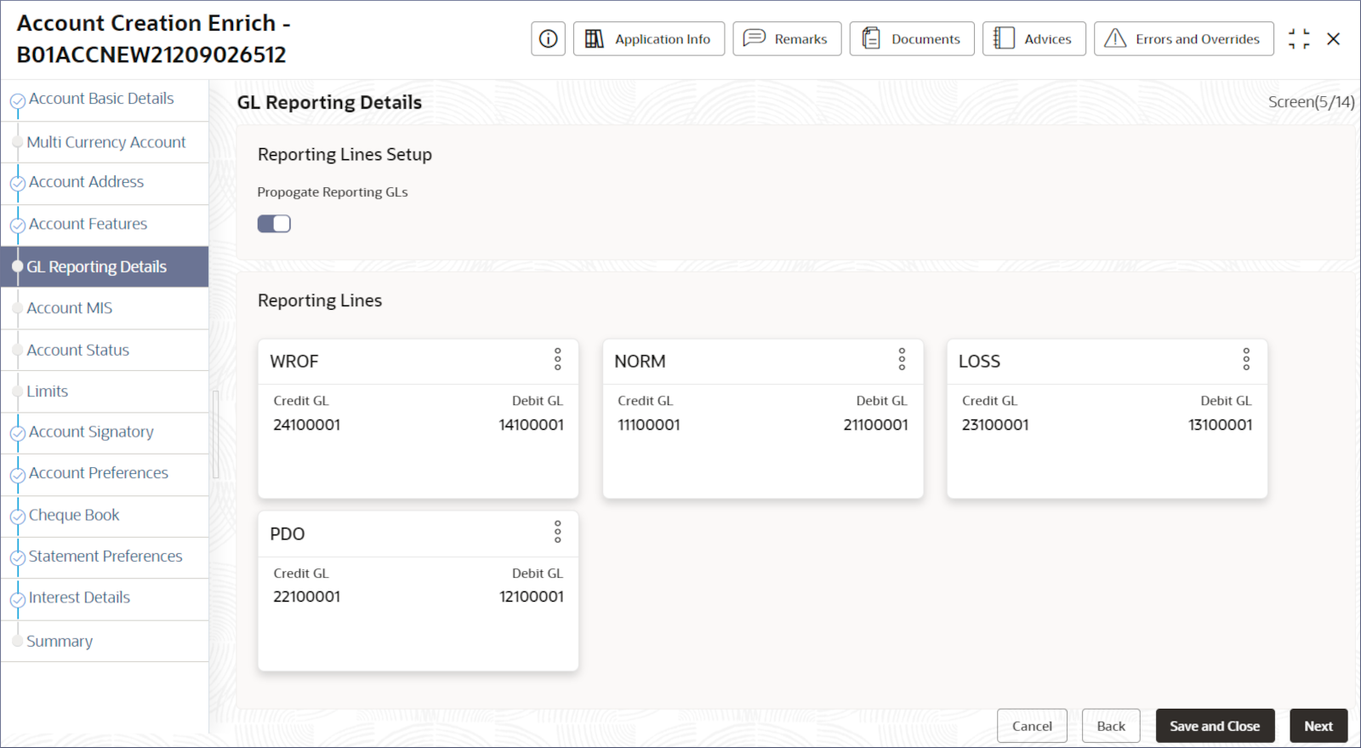1361x748 pixels.
Task: Open the Remarks dialog
Action: [x=787, y=38]
